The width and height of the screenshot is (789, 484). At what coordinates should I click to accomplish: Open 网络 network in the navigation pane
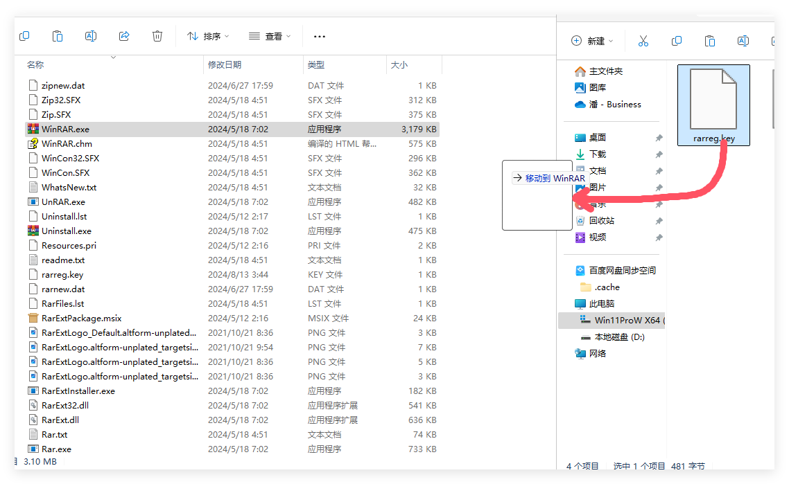(597, 353)
